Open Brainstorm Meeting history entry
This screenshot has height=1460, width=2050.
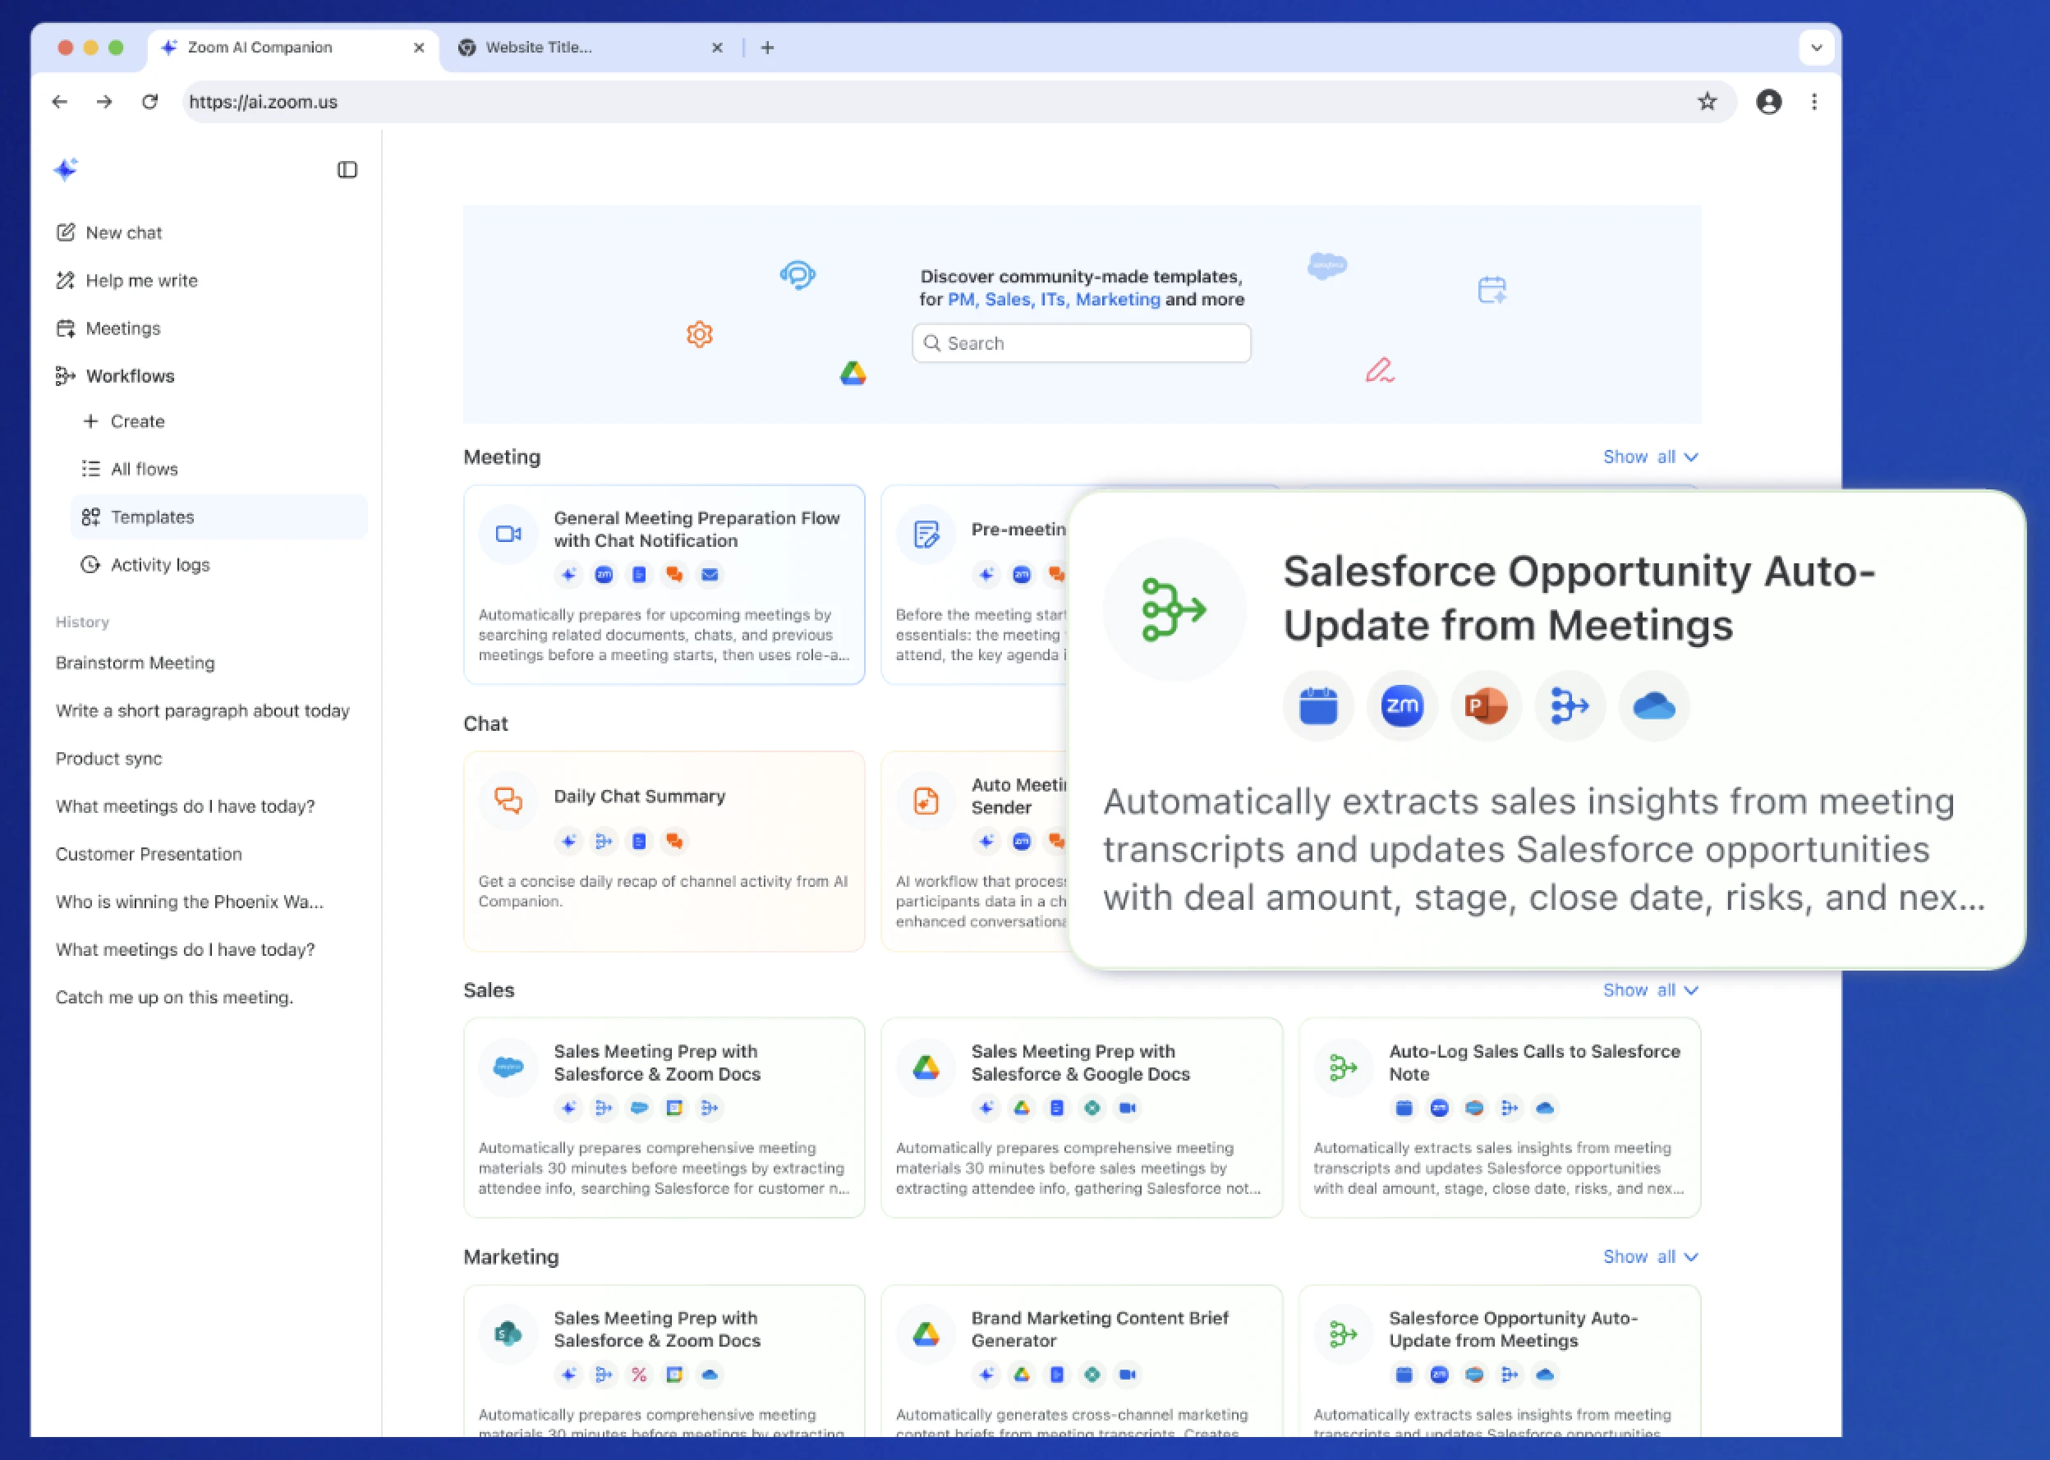click(x=135, y=663)
